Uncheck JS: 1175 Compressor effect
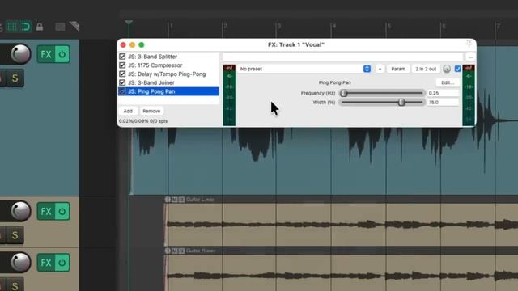518x291 pixels. (122, 65)
